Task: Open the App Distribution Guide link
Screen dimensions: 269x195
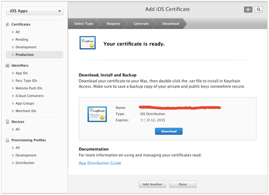Action: [x=100, y=163]
